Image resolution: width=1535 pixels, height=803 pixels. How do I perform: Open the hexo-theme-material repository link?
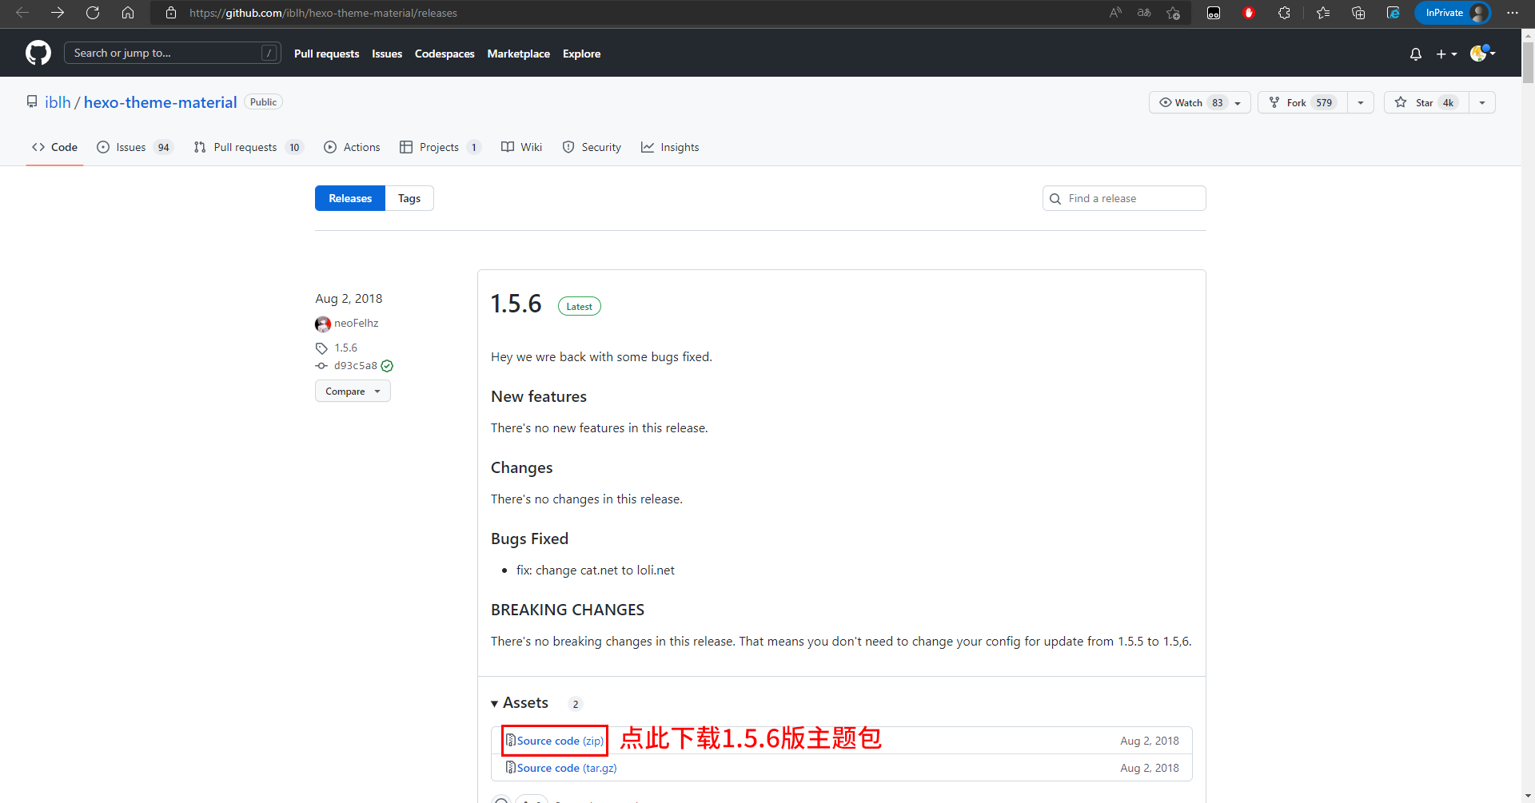coord(161,102)
